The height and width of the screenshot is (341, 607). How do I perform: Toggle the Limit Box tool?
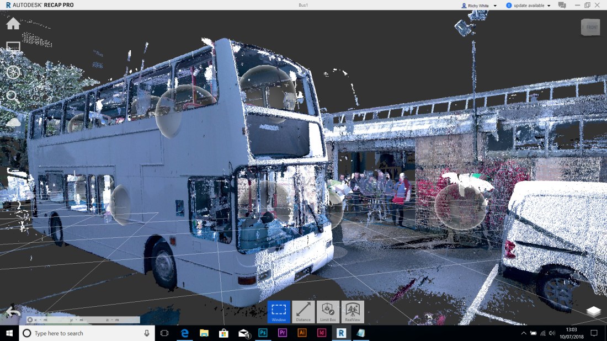(328, 311)
